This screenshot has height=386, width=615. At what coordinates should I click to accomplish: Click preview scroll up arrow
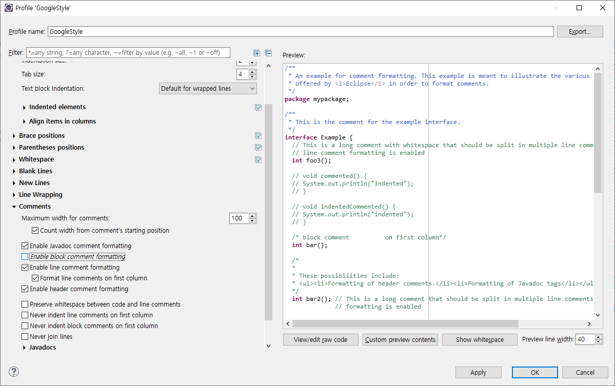tap(598, 69)
